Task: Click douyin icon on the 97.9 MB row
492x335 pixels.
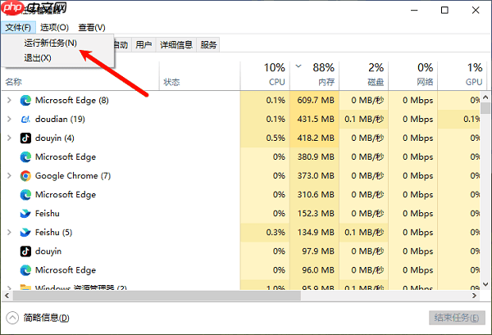Action: tap(25, 251)
